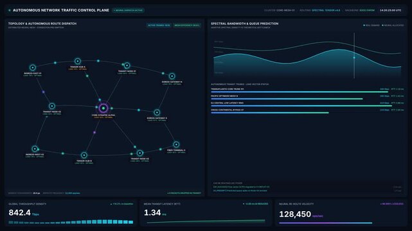The height and width of the screenshot is (231, 412).
Task: Select the TENSOR-HUB-A node icon
Action: click(x=78, y=62)
